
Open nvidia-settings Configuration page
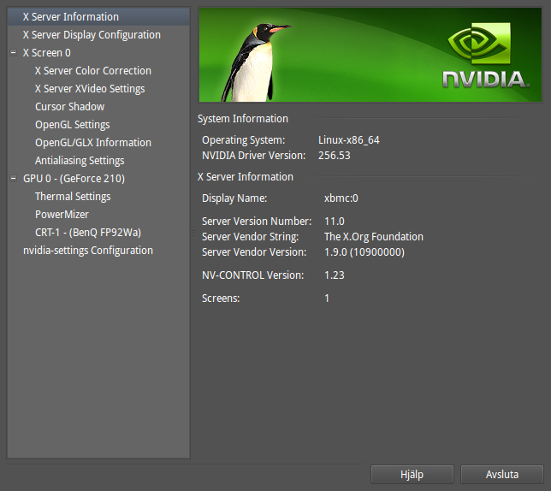click(88, 251)
